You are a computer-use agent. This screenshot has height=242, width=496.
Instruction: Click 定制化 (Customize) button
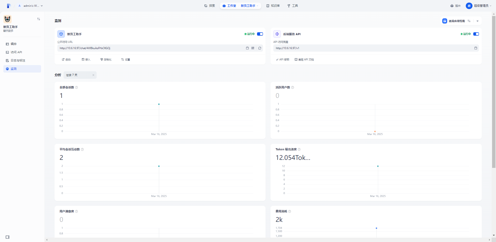(106, 59)
